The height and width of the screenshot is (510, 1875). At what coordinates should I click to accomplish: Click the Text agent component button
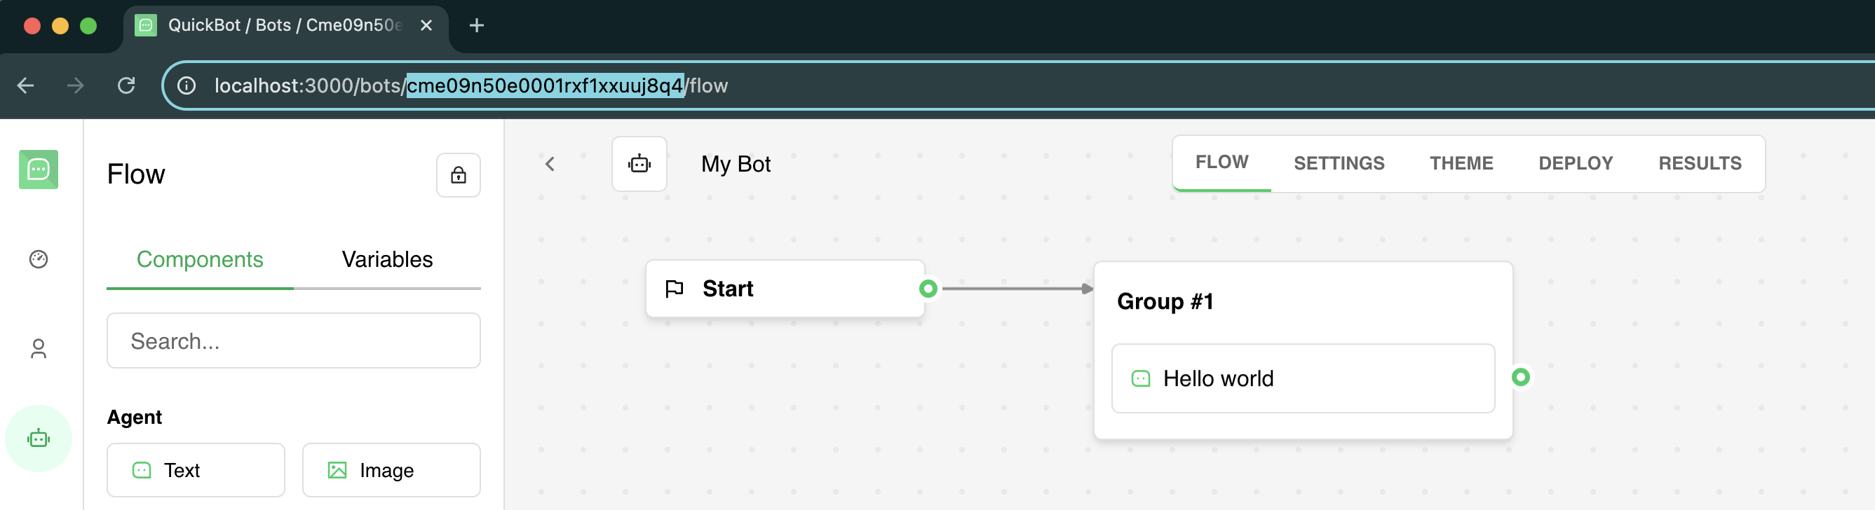(x=195, y=470)
